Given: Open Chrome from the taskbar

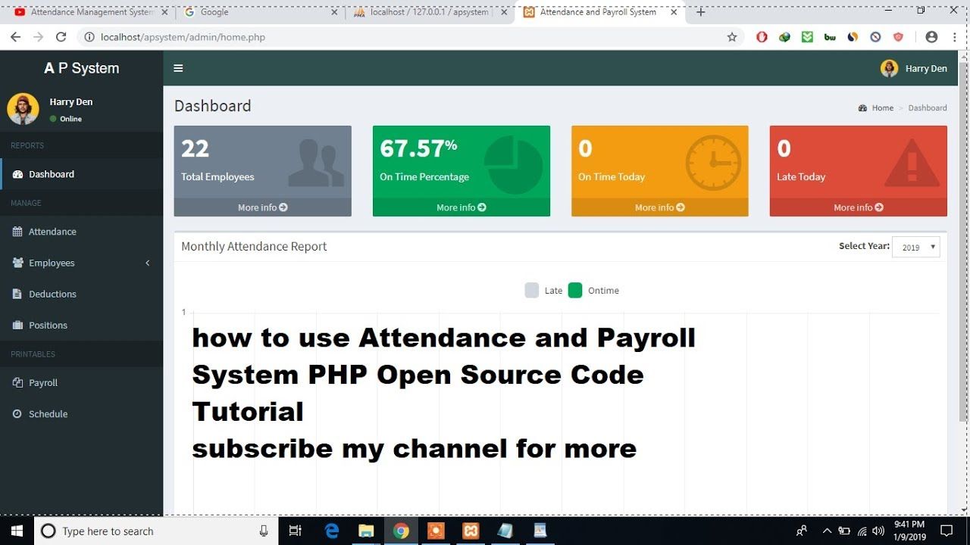Looking at the screenshot, I should pos(401,531).
